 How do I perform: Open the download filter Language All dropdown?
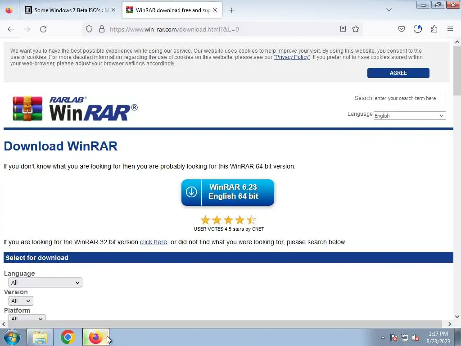[45, 282]
